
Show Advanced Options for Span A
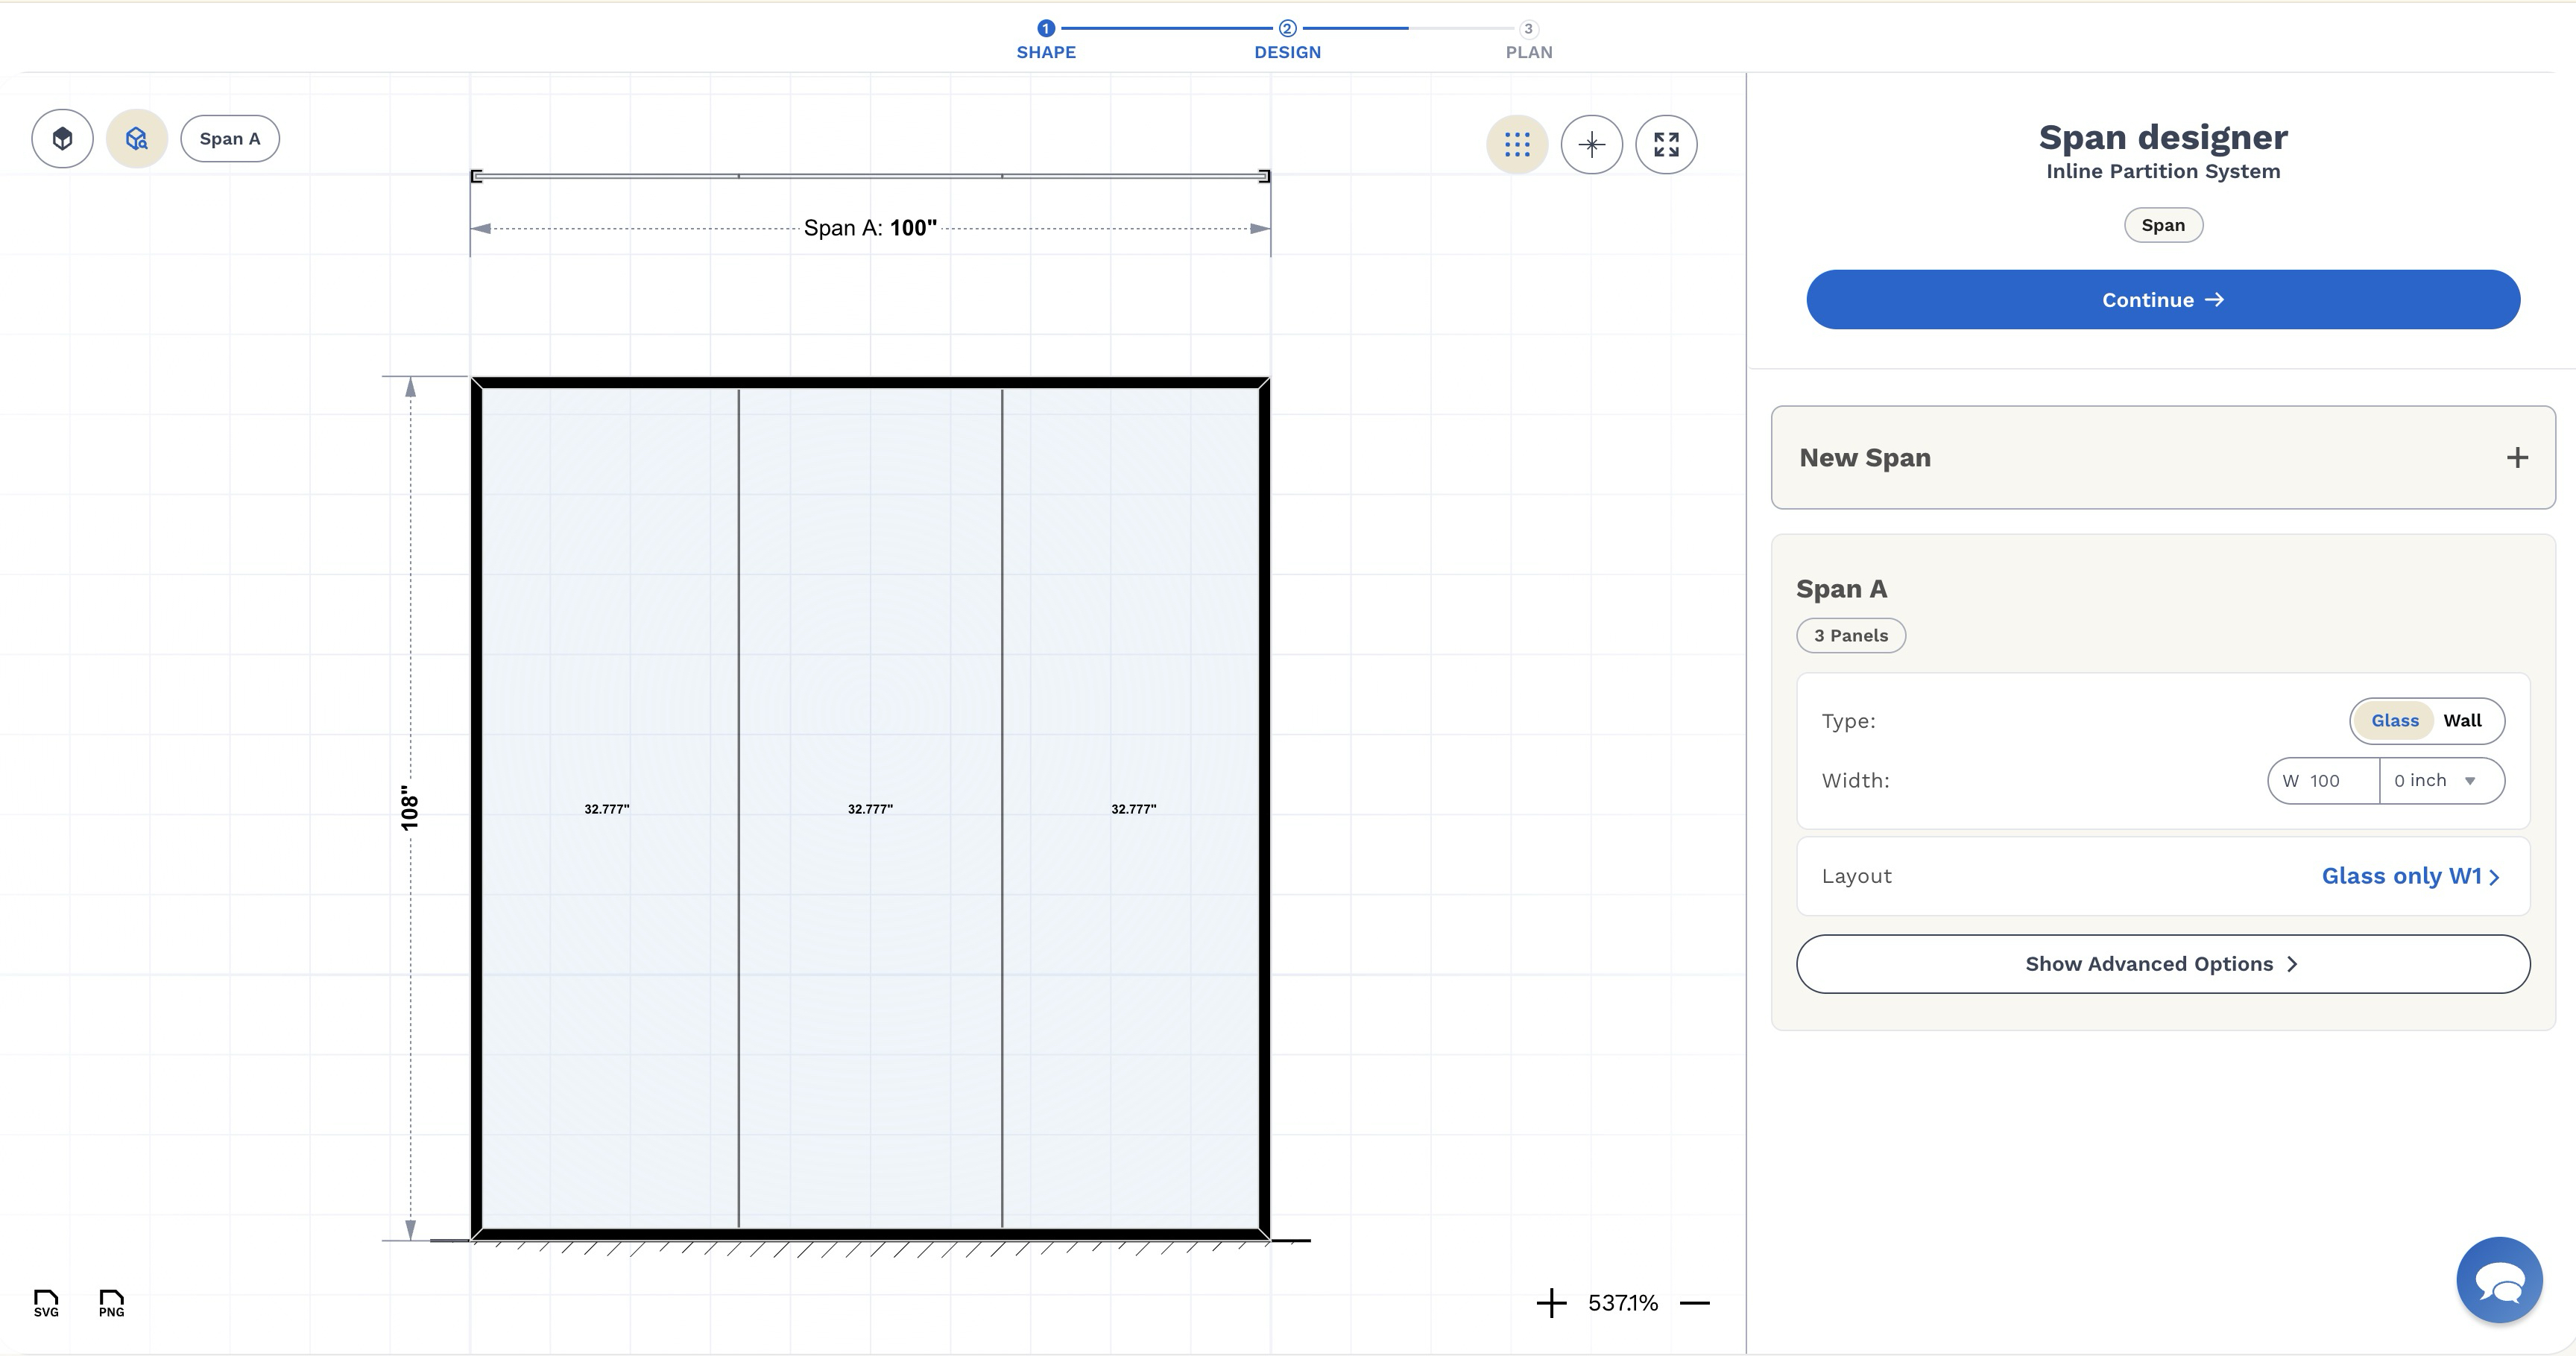click(2162, 963)
